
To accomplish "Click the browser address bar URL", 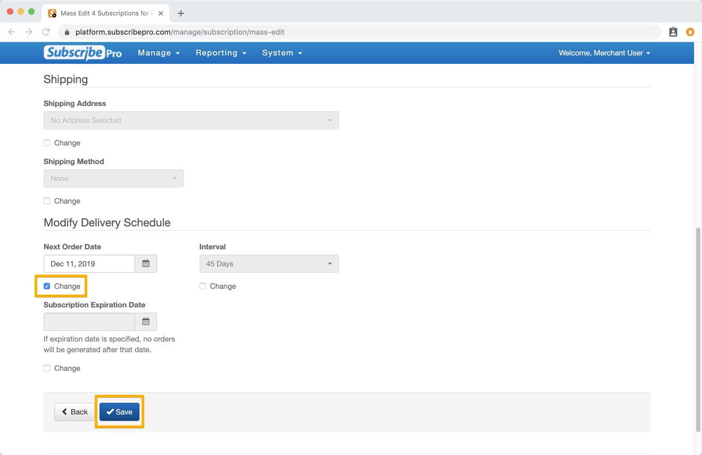I will (x=180, y=32).
